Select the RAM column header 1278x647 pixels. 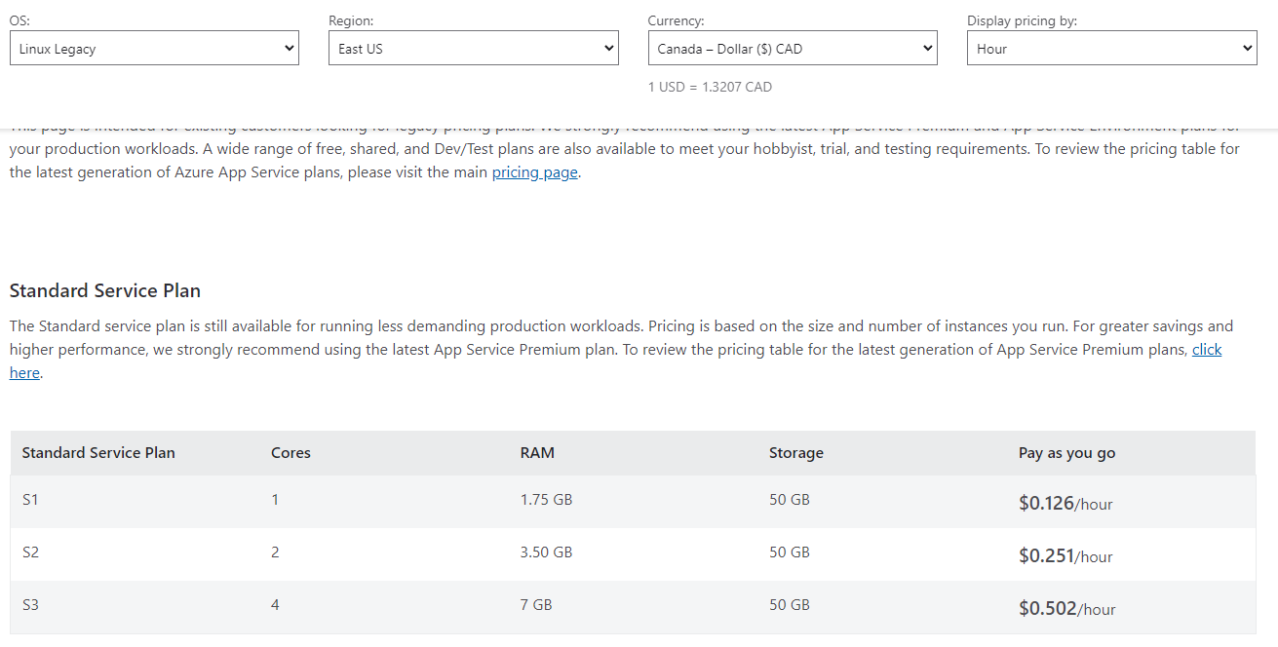[537, 452]
